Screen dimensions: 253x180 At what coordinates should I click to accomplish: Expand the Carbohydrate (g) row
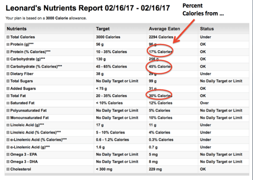pyautogui.click(x=8, y=59)
